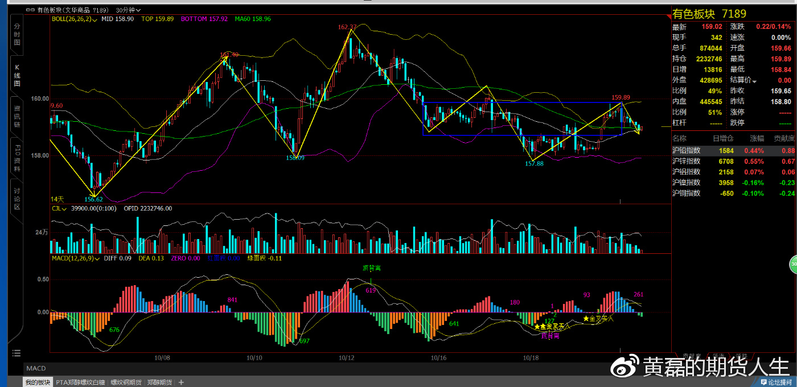Click the MA60 158.96 indicator value
The width and height of the screenshot is (797, 387).
(253, 19)
